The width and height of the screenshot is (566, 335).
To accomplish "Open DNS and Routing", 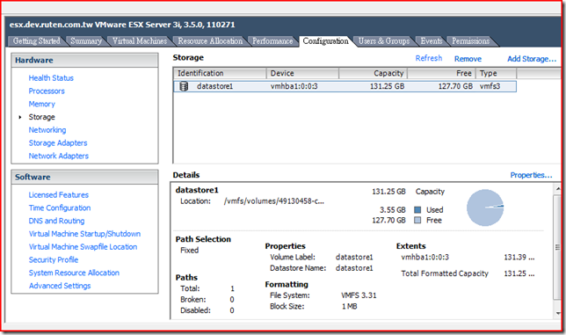I will pos(56,221).
